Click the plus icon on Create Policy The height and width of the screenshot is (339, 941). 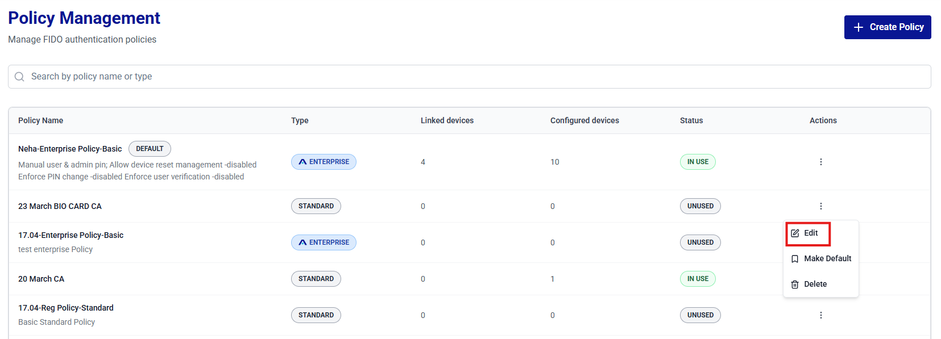pos(859,27)
